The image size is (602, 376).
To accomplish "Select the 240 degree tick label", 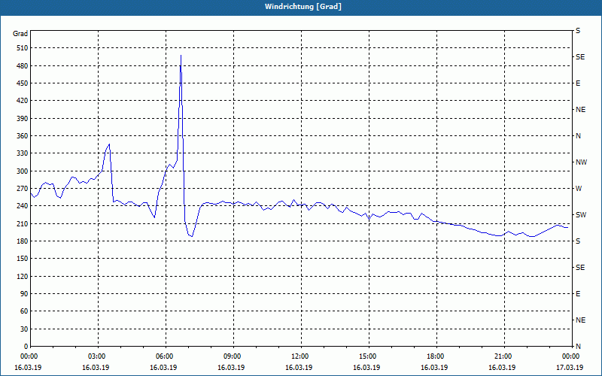I will coord(23,206).
